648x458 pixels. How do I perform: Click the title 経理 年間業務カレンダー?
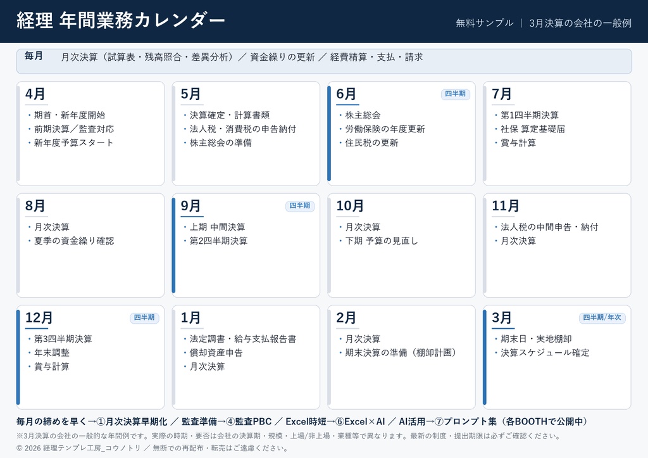[x=120, y=20]
